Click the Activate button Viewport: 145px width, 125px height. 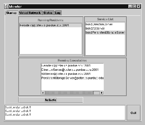(x=51, y=100)
